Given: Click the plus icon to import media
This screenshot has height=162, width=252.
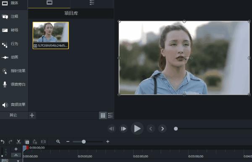Looking at the screenshot, I should [32, 115].
